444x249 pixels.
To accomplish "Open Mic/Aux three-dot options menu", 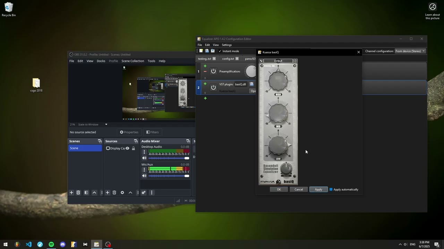I will [x=144, y=170].
